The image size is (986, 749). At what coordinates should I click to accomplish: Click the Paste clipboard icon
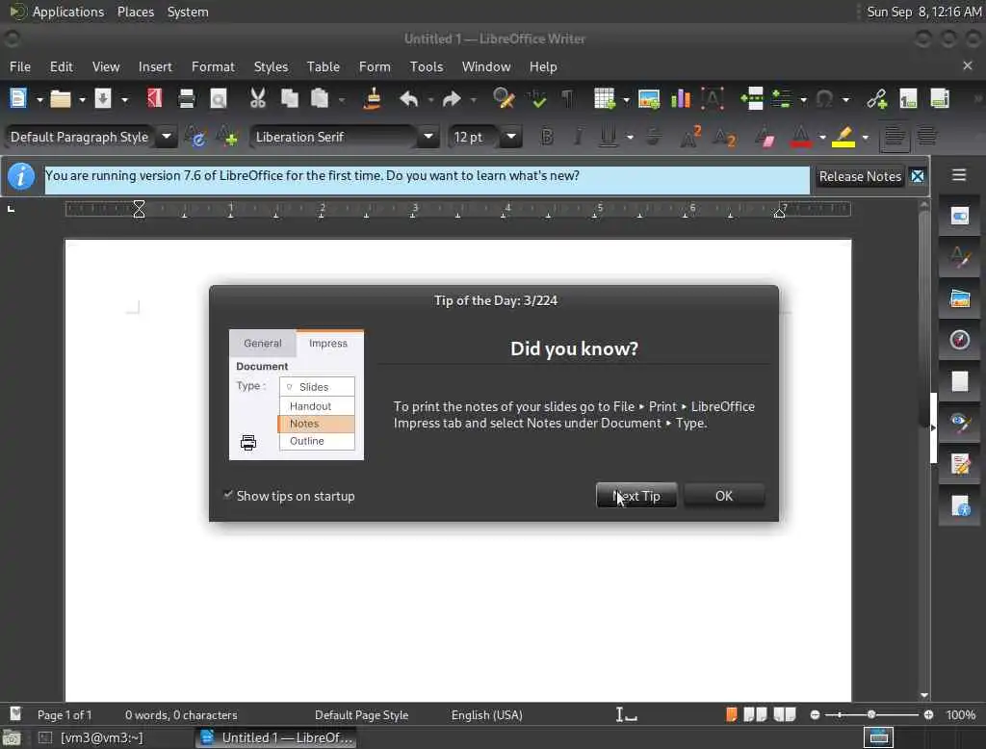click(320, 99)
